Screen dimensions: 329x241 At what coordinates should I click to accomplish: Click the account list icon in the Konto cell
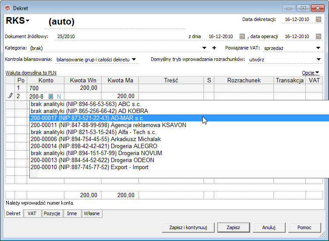[51, 96]
